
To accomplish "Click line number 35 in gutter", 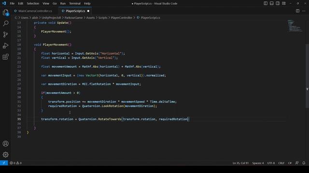I will 19,119.
